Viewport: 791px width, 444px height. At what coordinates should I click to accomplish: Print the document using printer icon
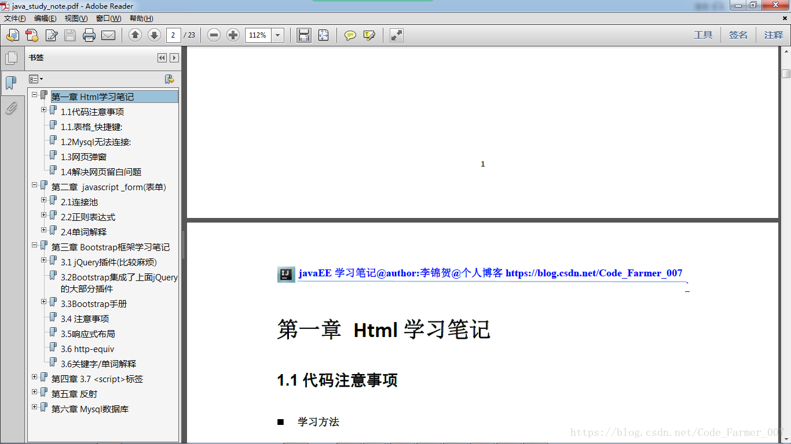click(x=89, y=35)
